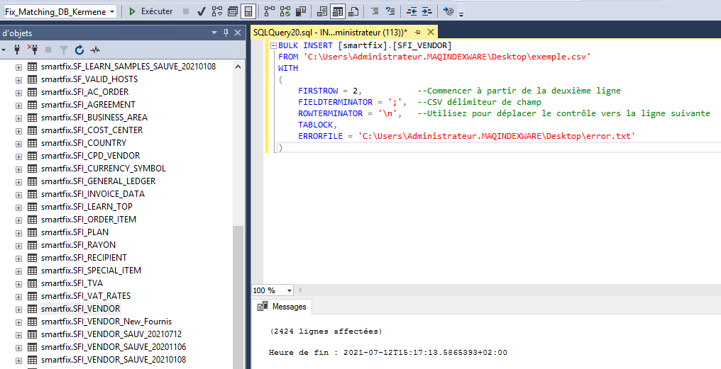721x369 pixels.
Task: Click the decrease indent toolbar icon
Action: pos(412,11)
